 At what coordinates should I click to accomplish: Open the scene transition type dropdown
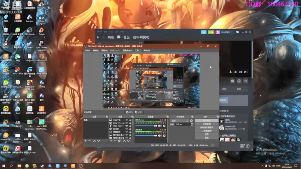click(180, 121)
